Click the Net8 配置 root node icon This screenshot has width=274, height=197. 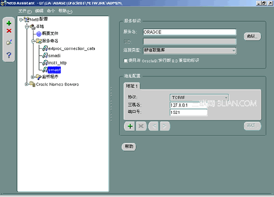(26, 20)
